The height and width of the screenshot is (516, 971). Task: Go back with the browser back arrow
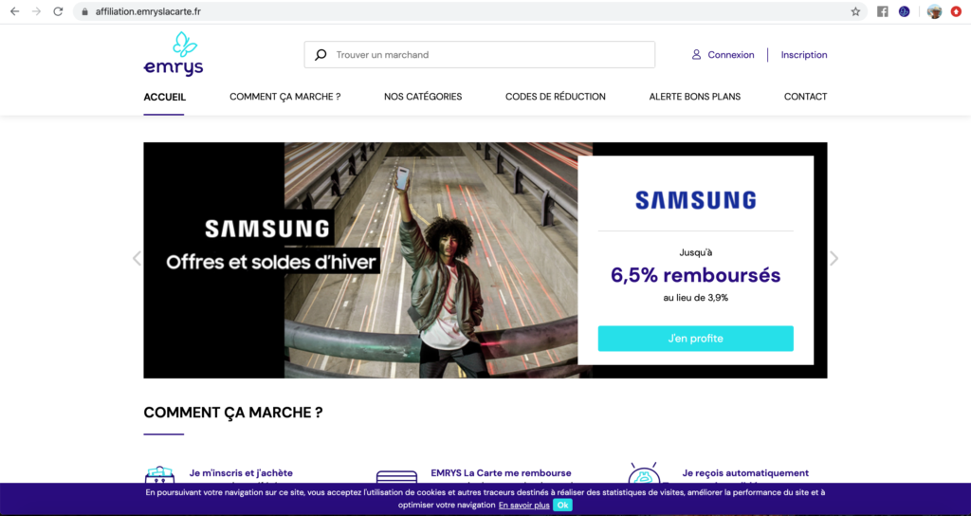15,11
